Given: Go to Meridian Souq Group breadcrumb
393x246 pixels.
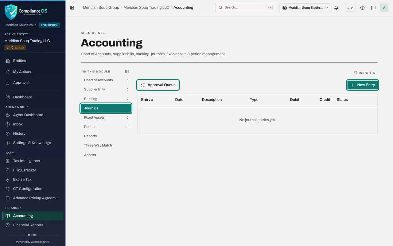Looking at the screenshot, I should point(101,7).
